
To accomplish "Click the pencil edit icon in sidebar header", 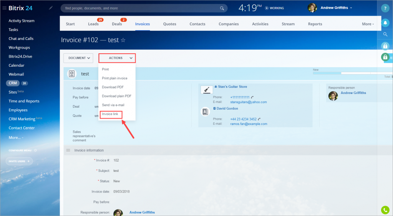I will [51, 8].
